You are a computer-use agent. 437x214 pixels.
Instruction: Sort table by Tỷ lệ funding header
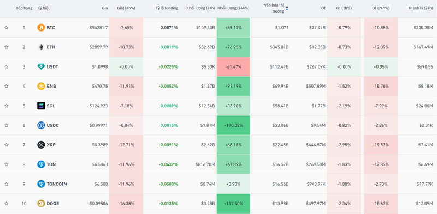[167, 8]
